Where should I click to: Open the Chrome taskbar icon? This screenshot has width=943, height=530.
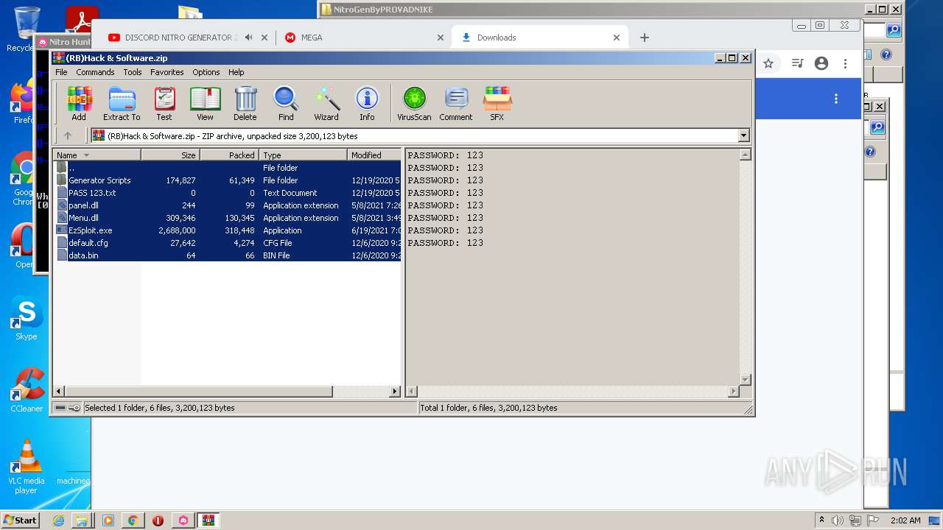133,520
